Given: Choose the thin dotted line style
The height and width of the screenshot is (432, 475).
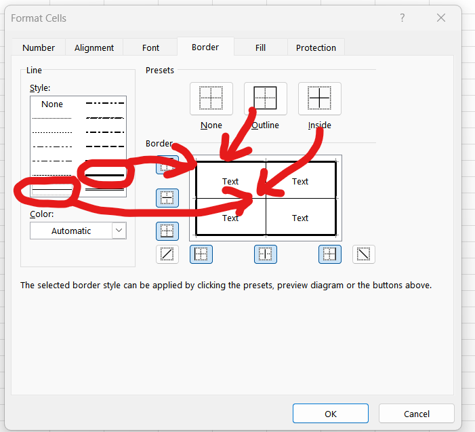Looking at the screenshot, I should pos(52,132).
